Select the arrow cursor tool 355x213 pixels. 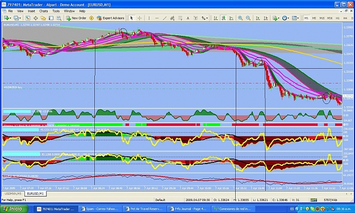click(x=132, y=18)
